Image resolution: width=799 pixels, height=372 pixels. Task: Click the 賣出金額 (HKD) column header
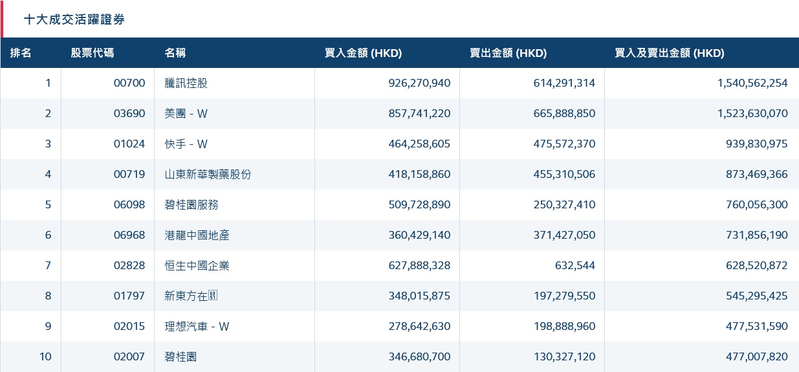508,53
